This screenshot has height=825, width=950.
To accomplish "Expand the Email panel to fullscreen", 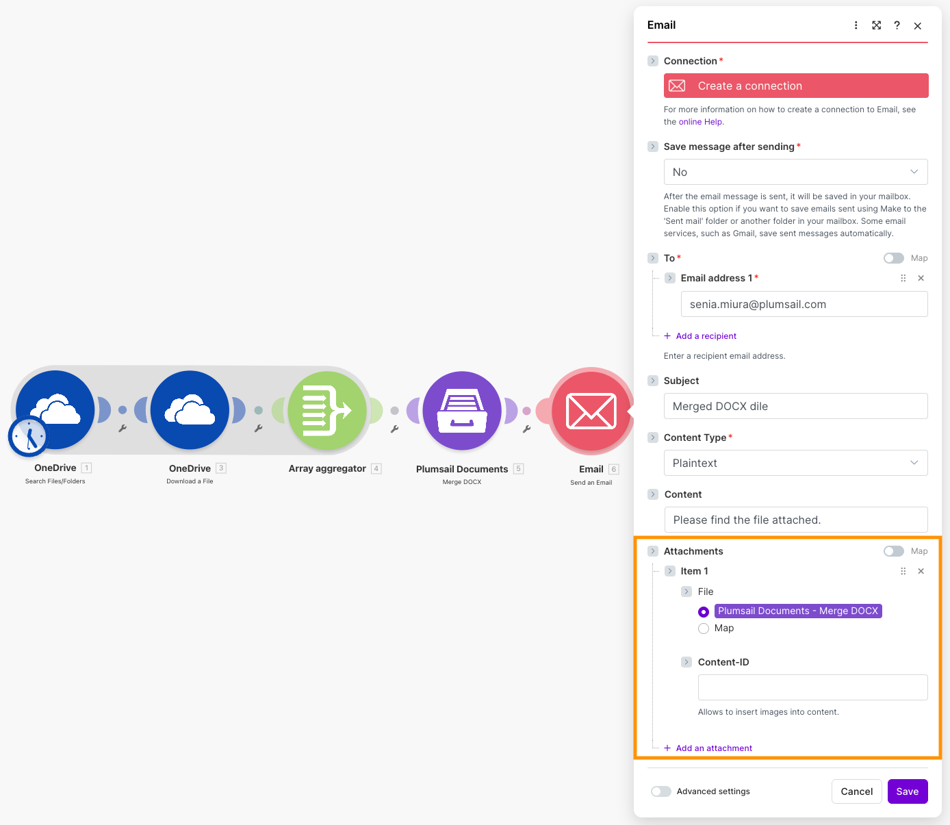I will 876,25.
